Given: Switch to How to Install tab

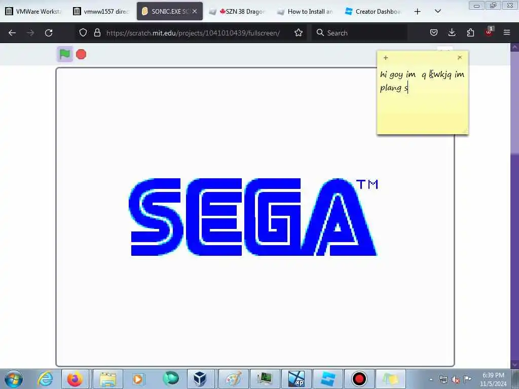Looking at the screenshot, I should pos(305,11).
